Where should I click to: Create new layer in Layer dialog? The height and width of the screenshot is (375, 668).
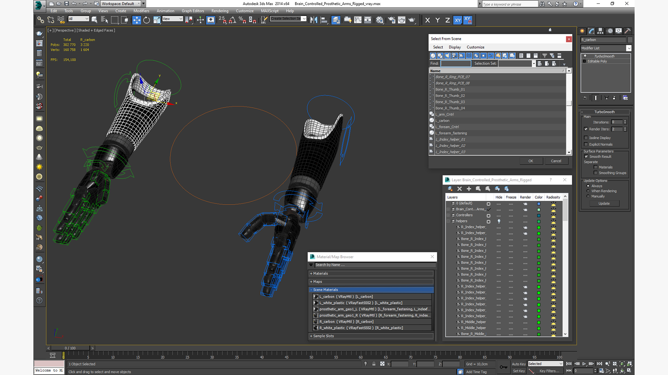click(450, 189)
